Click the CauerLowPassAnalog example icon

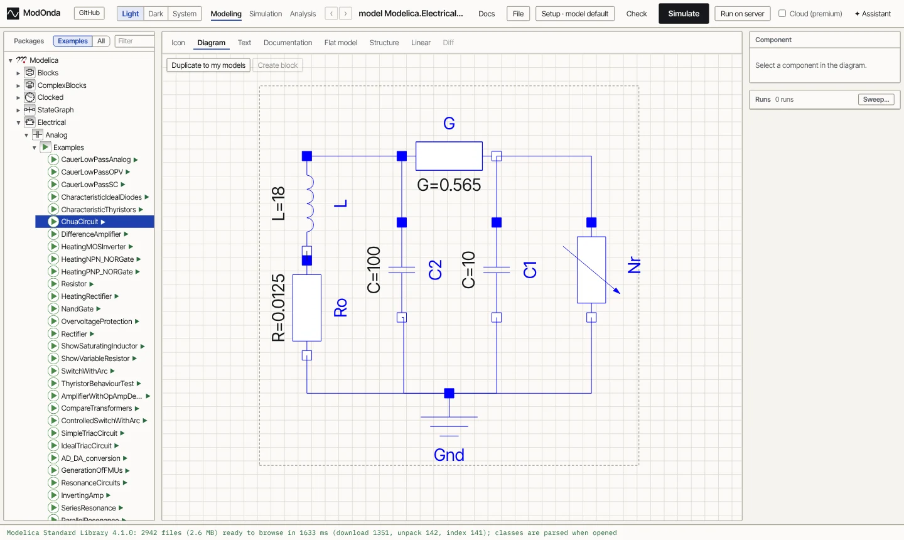tap(53, 159)
